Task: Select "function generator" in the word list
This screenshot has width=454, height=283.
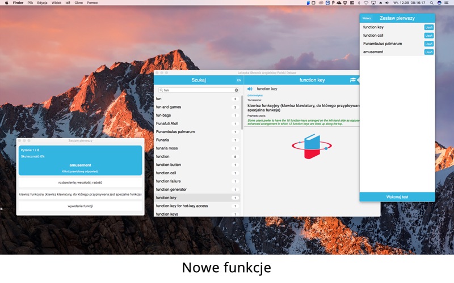Action: (171, 190)
